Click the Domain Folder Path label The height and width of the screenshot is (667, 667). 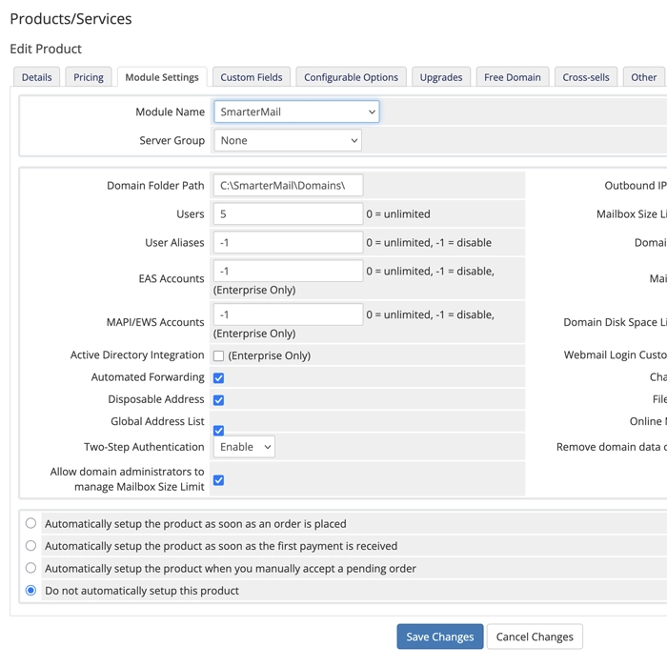pyautogui.click(x=155, y=186)
